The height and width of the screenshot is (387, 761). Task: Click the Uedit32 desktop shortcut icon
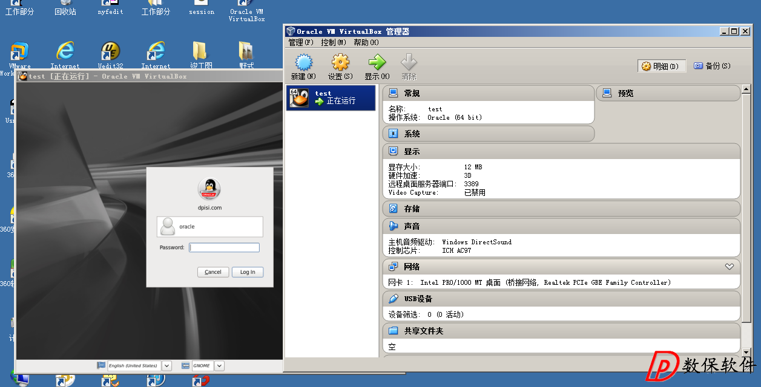110,51
